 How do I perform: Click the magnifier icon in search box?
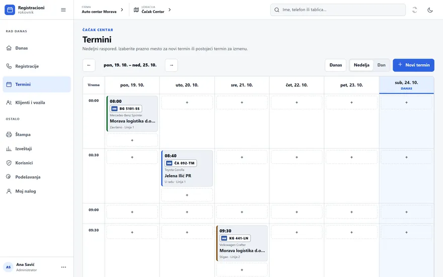point(277,10)
